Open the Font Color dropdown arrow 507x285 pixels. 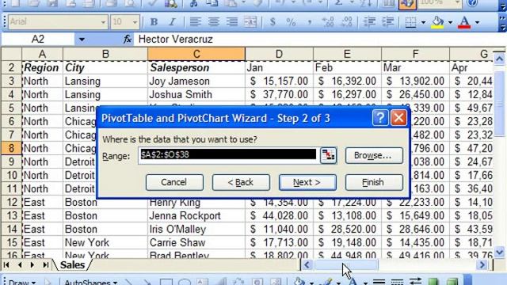(477, 22)
